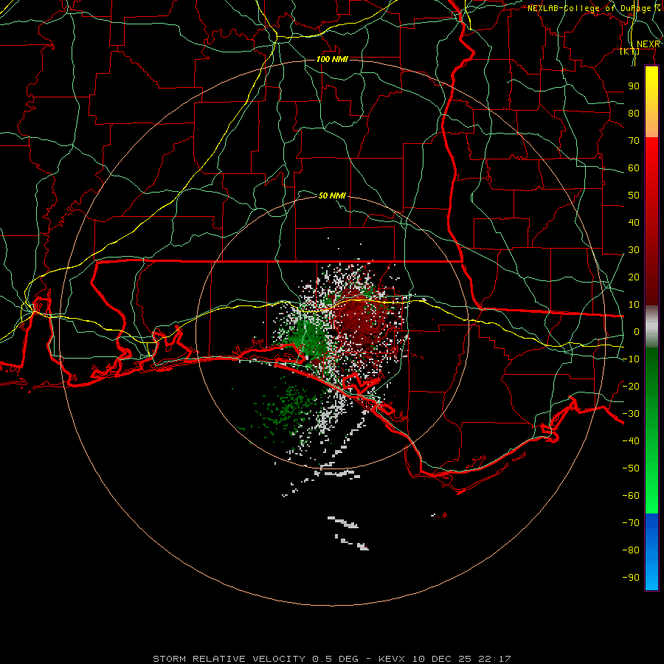Viewport: 664px width, 664px height.
Task: Click the "50 NMI" range ring label
Action: [332, 196]
